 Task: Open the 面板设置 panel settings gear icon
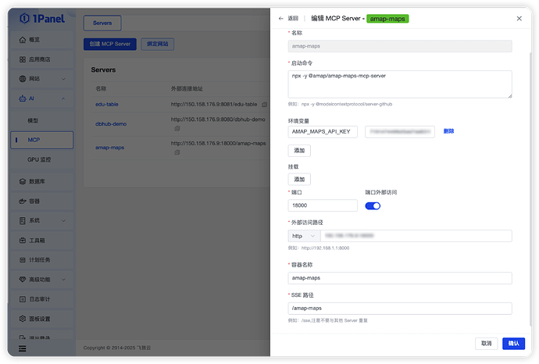tap(23, 319)
